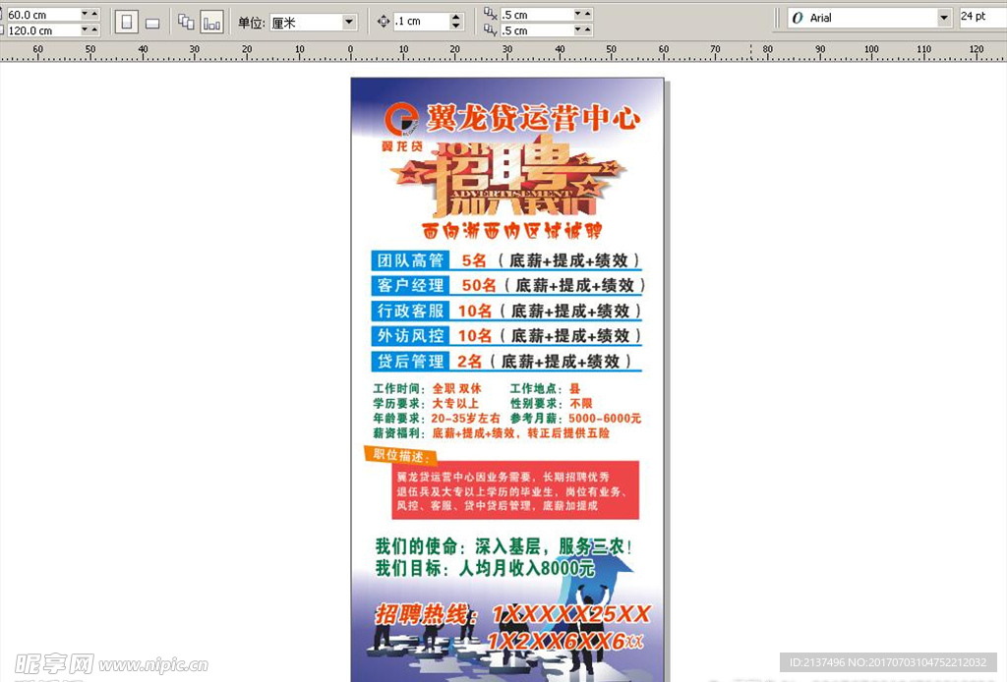The image size is (1007, 682).
Task: Select the orange 翼龙贷 logo on poster
Action: 402,127
